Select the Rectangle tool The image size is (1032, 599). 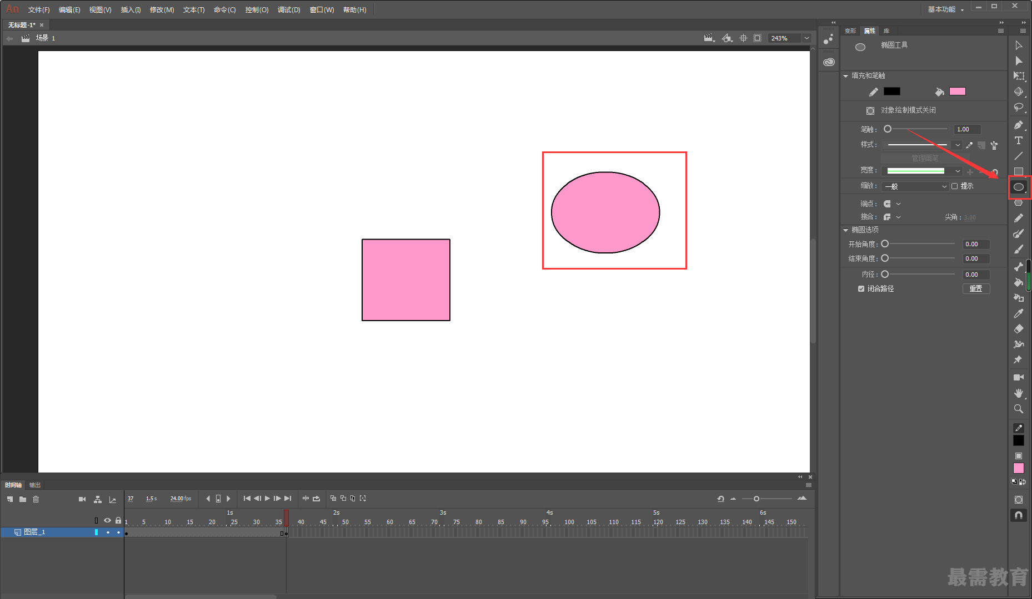click(1018, 171)
